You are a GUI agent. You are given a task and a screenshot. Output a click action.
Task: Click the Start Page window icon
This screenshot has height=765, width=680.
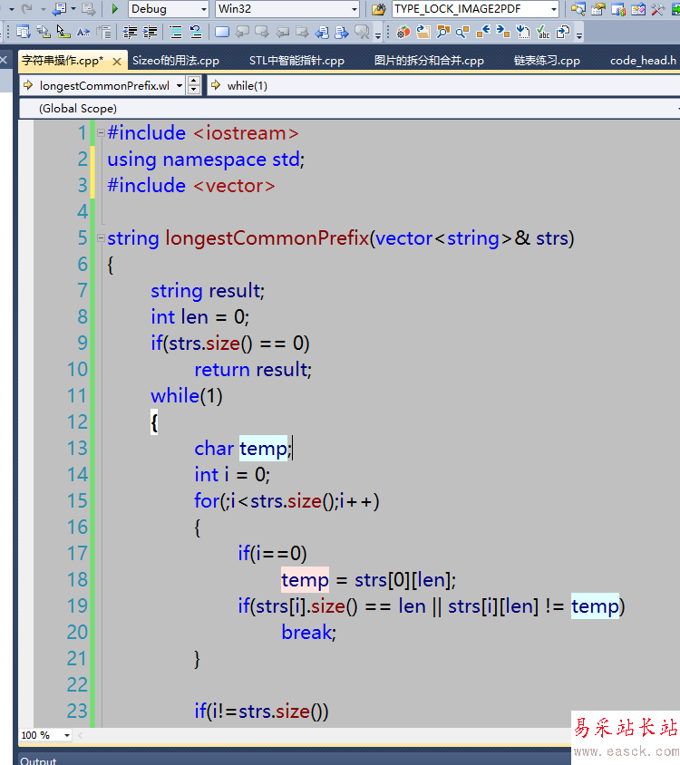(675, 9)
